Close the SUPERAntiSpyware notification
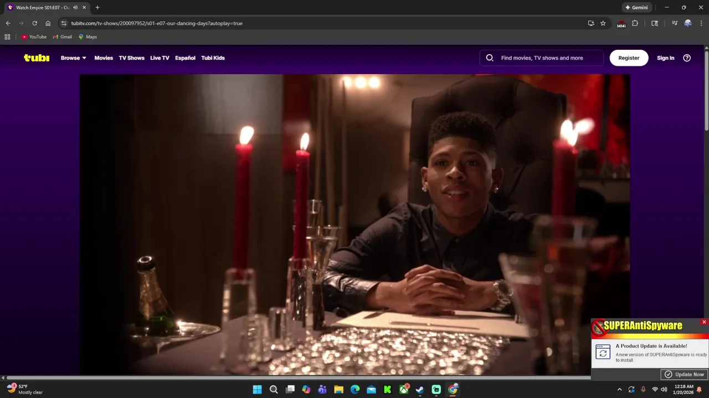709x398 pixels. click(x=704, y=322)
